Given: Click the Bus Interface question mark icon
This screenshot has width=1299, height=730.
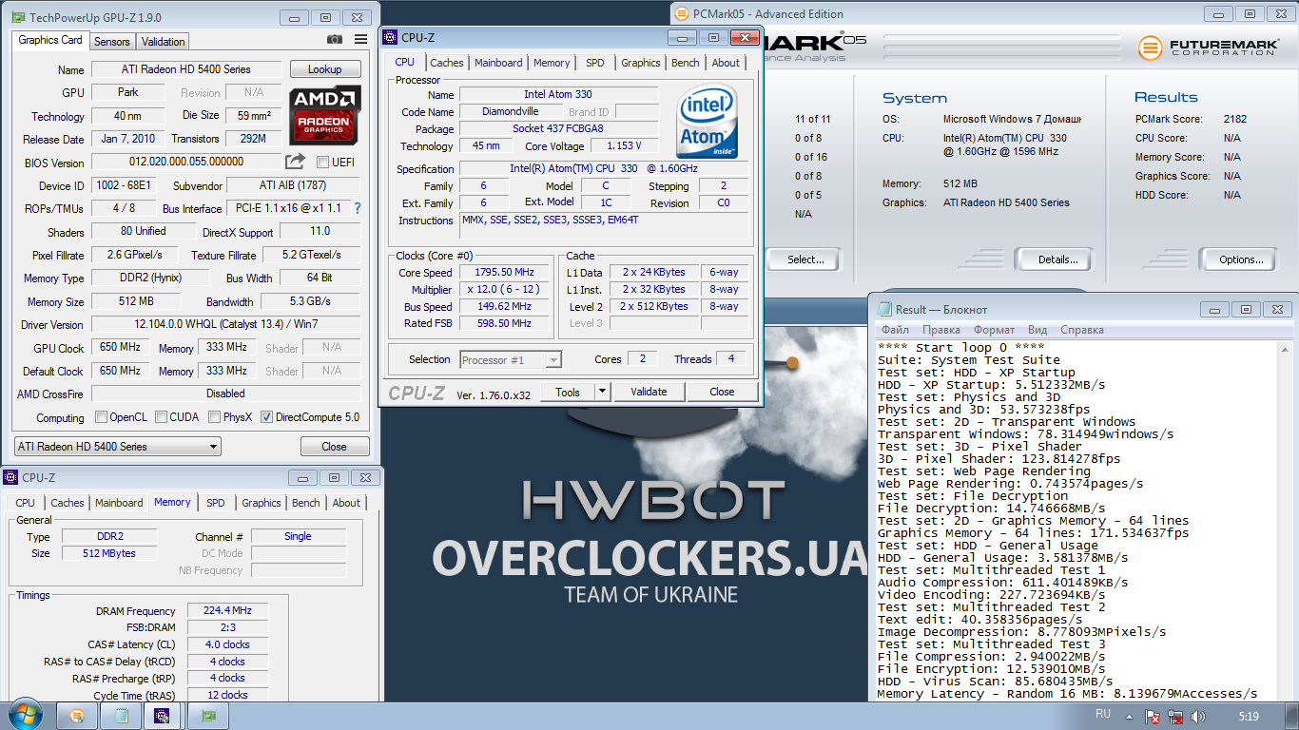Looking at the screenshot, I should click(x=358, y=208).
